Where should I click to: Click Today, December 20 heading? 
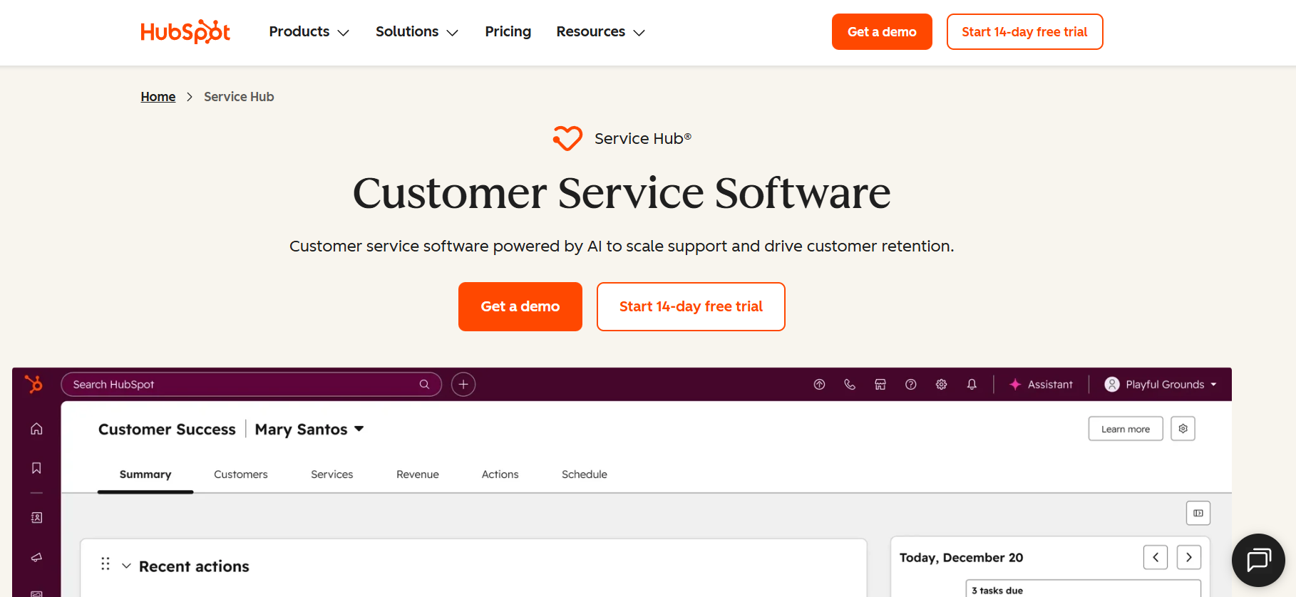(x=961, y=558)
